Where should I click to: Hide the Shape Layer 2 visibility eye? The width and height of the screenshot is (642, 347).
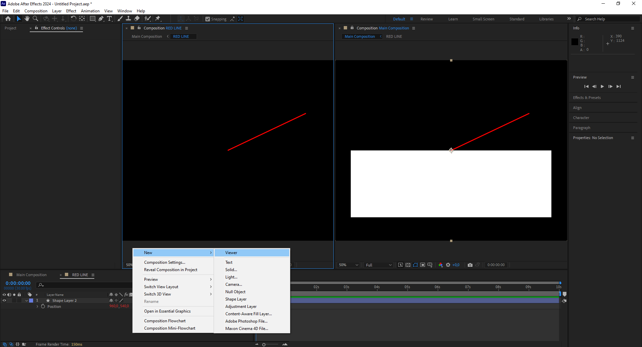4,301
